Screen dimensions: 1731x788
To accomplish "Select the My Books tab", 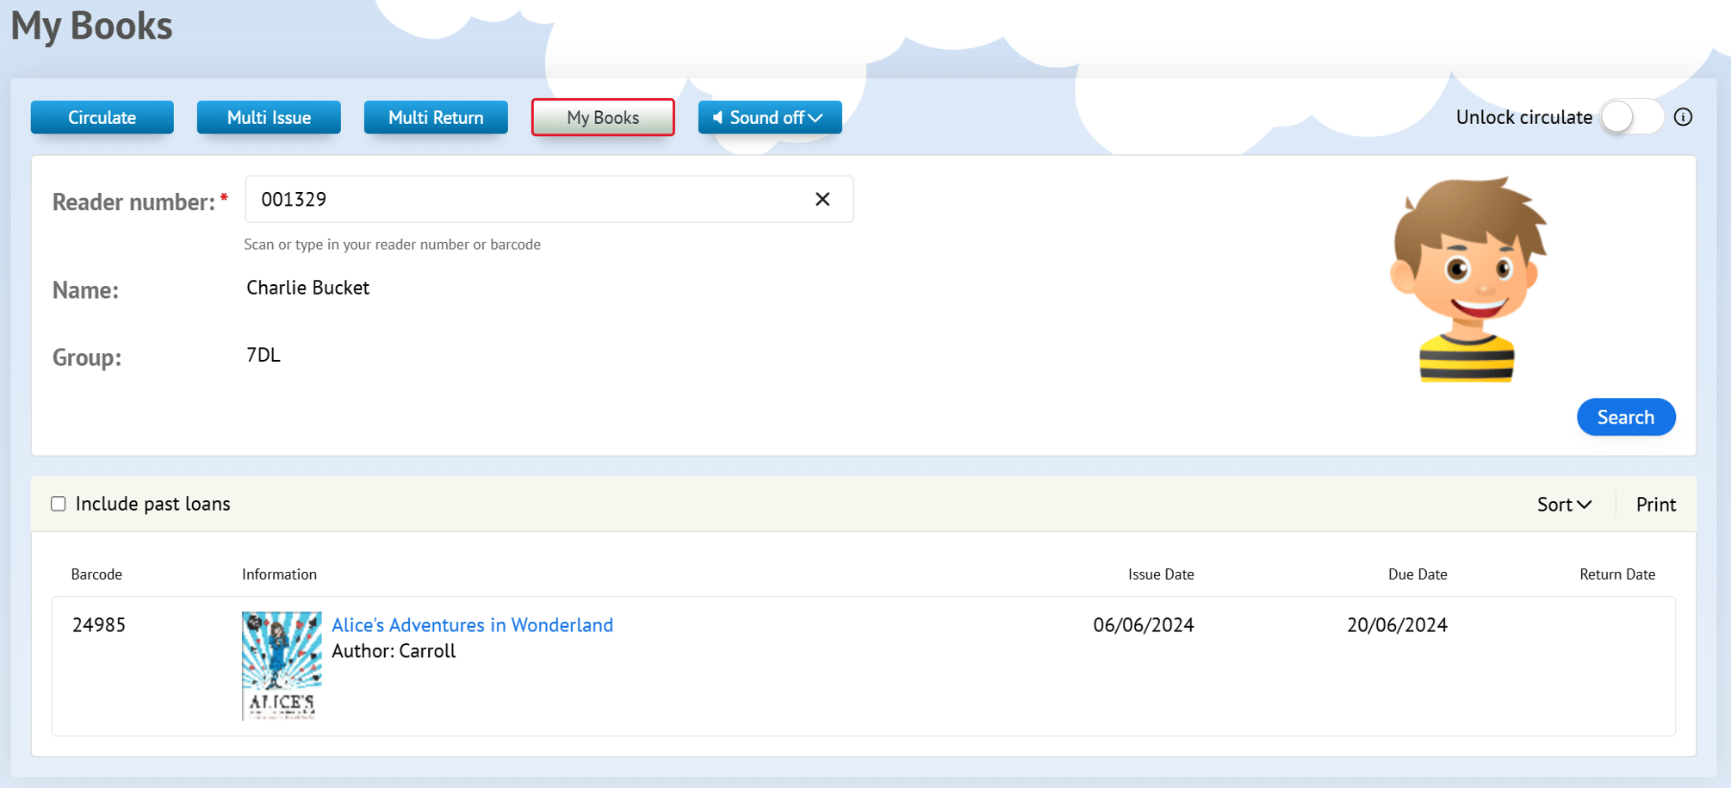I will point(603,117).
